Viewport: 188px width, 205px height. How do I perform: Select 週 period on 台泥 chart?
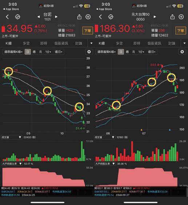click(34, 52)
